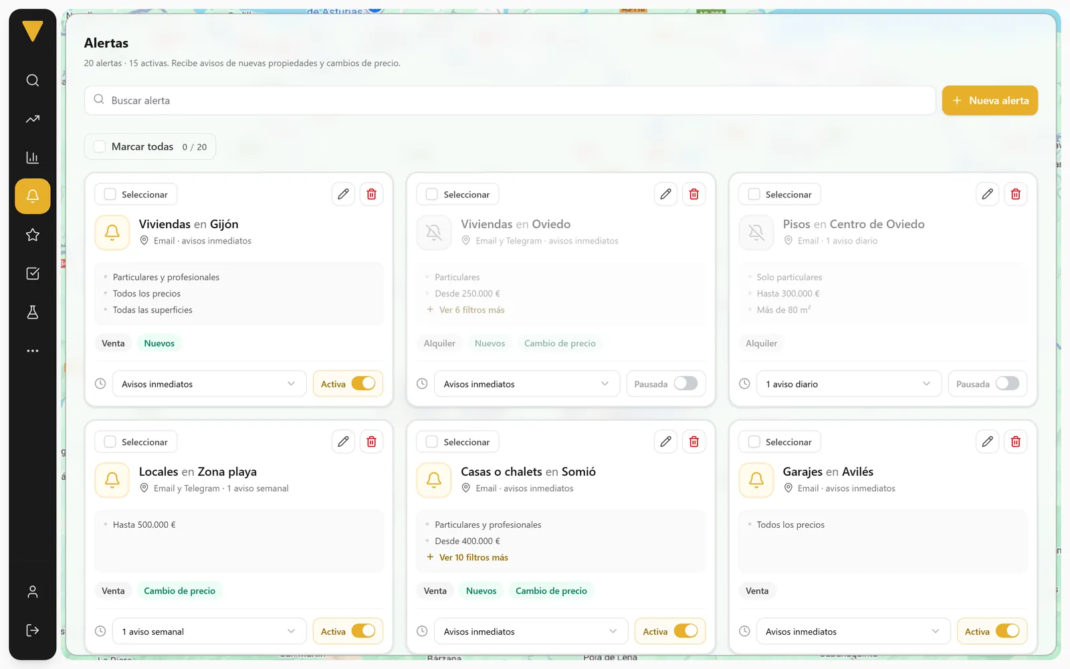The height and width of the screenshot is (669, 1070).
Task: Check the Marcar todas checkbox
Action: click(100, 147)
